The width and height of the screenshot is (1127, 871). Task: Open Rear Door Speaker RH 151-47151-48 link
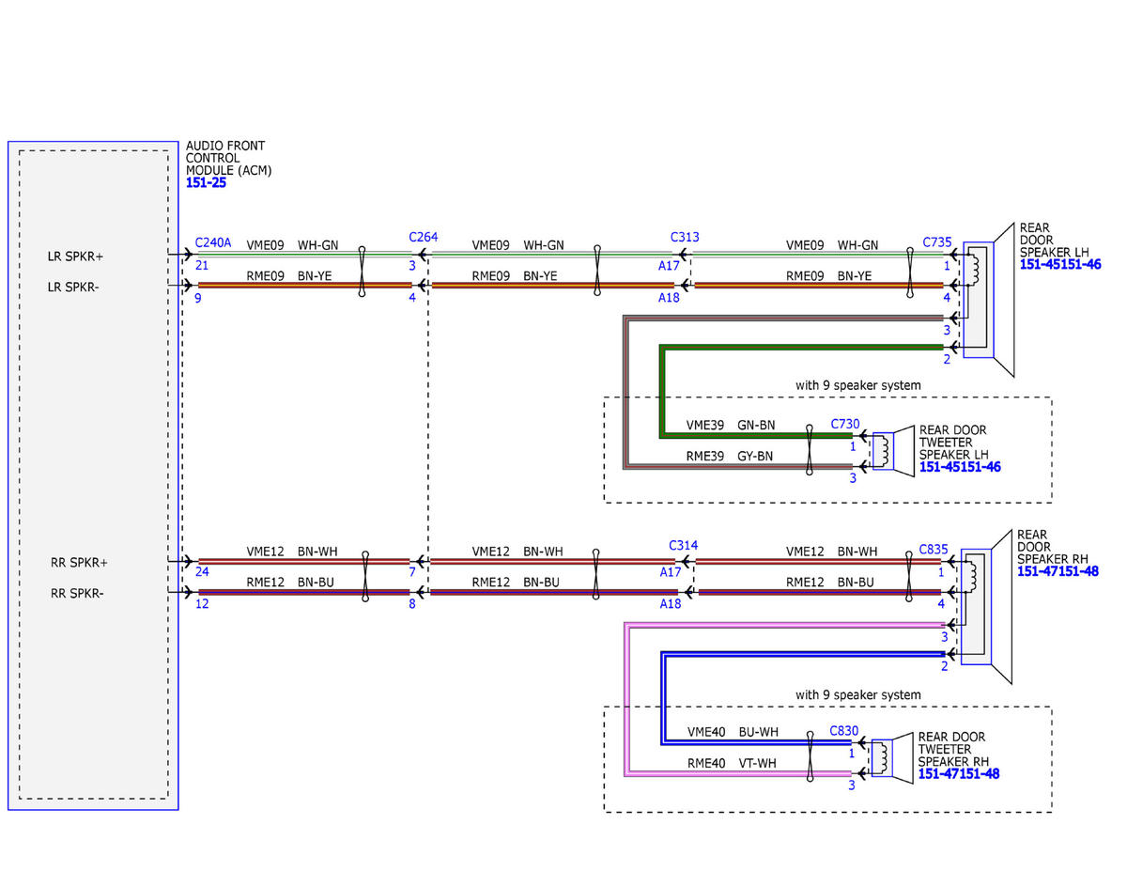1058,571
